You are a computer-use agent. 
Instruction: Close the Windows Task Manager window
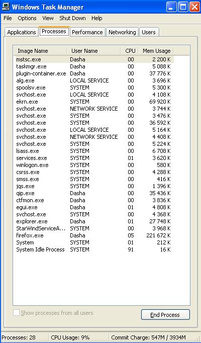[x=194, y=7]
